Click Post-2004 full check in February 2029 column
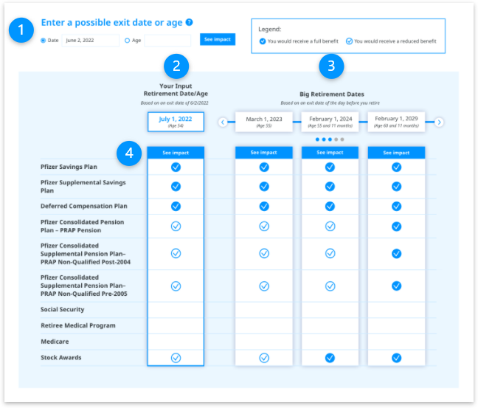Screen dimensions: 478x408 click(x=396, y=254)
